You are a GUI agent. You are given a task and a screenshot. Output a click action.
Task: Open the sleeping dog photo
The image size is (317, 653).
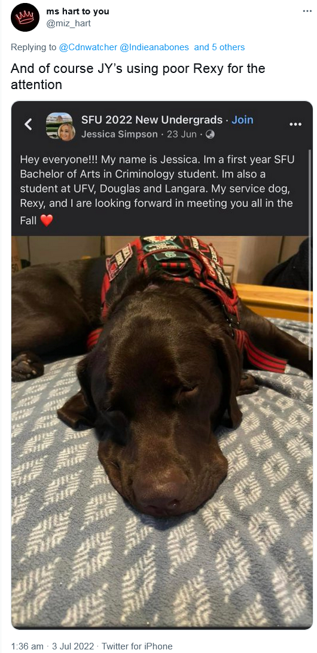161,432
